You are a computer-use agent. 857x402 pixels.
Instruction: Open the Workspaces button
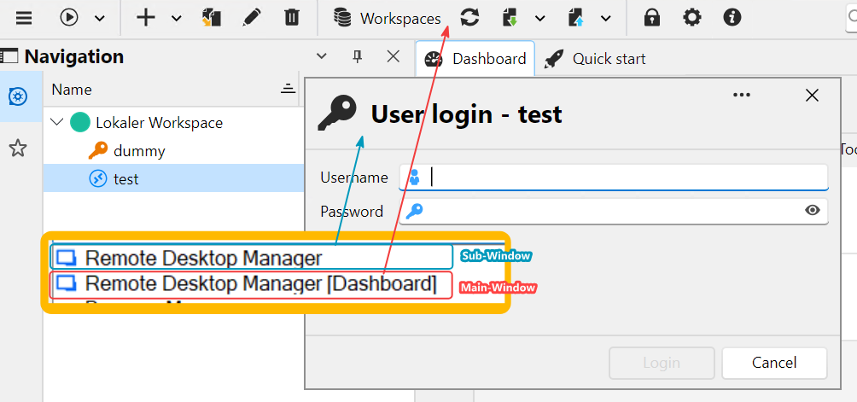(x=388, y=19)
